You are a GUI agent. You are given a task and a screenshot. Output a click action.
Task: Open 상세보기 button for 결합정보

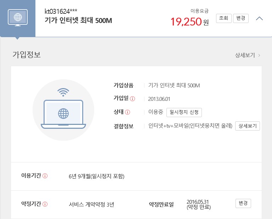(248, 126)
